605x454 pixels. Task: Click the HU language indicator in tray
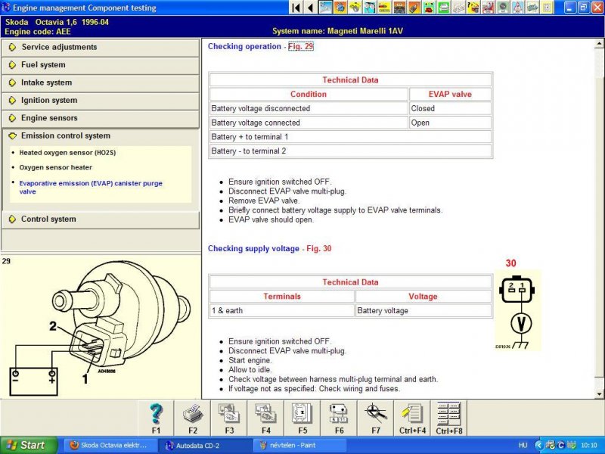tap(523, 446)
